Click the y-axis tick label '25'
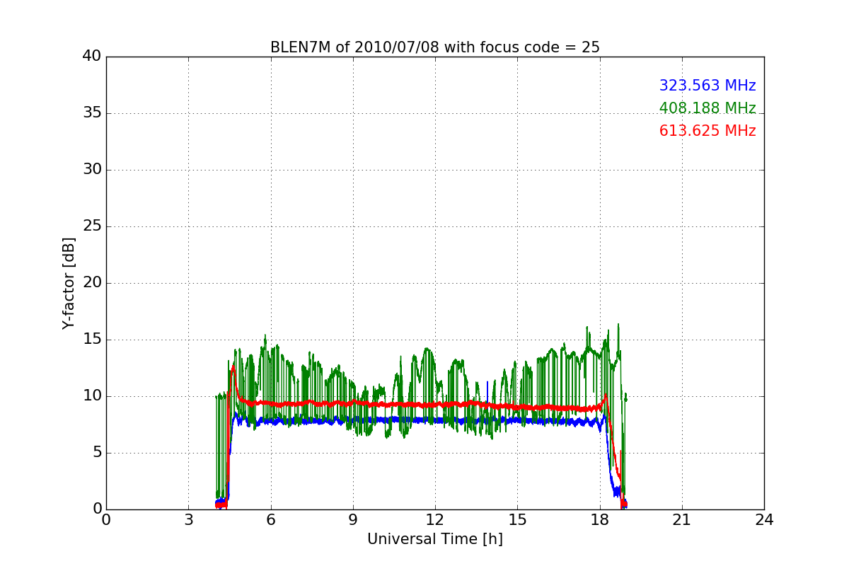The image size is (849, 566). [92, 226]
